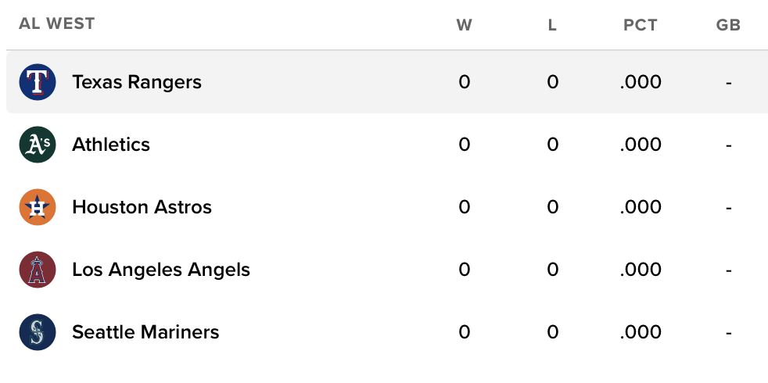Click the AL WEST division heading
The height and width of the screenshot is (383, 768).
tap(57, 23)
